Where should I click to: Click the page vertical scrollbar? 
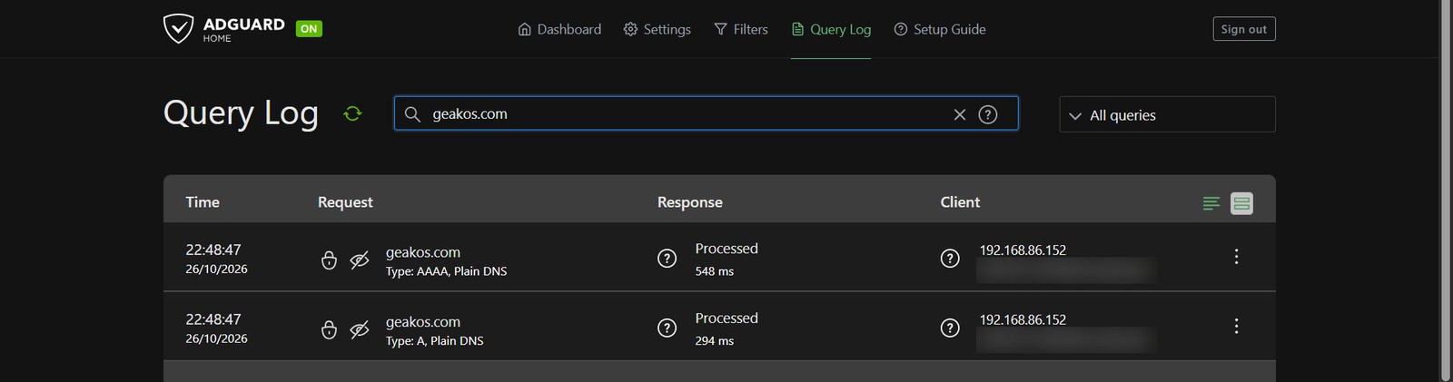click(x=1446, y=191)
